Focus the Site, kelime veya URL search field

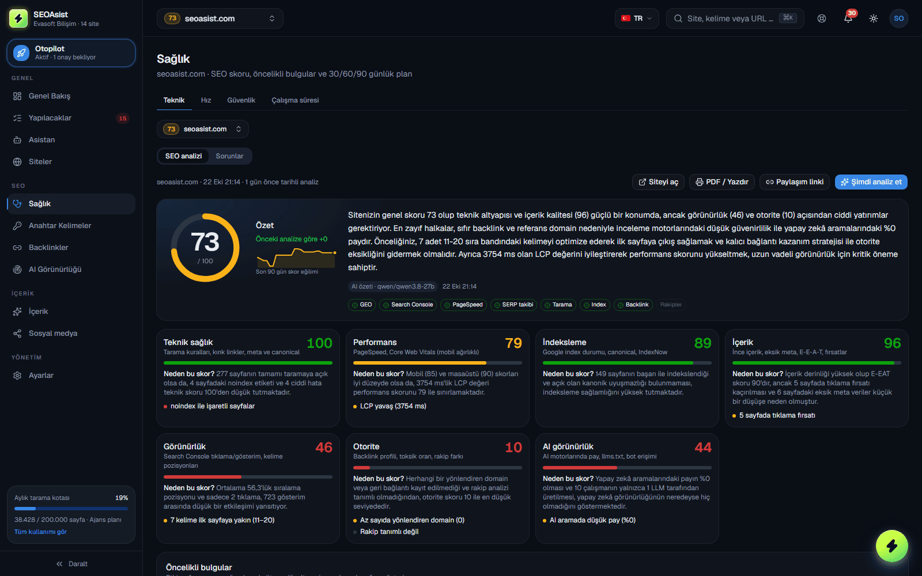coord(735,18)
